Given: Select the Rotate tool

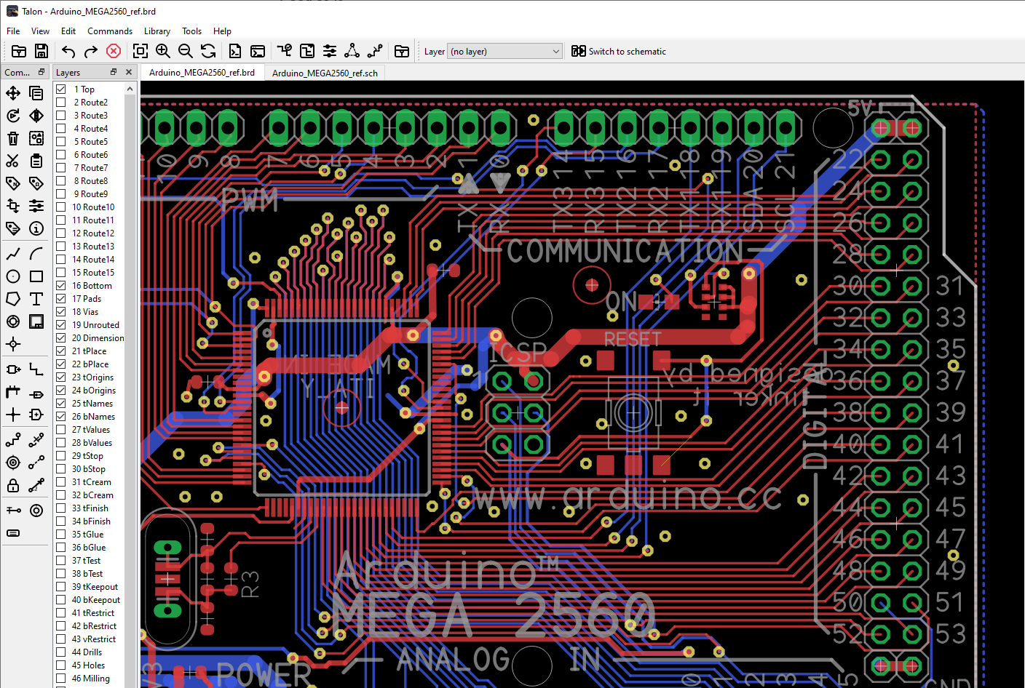Looking at the screenshot, I should coord(13,116).
